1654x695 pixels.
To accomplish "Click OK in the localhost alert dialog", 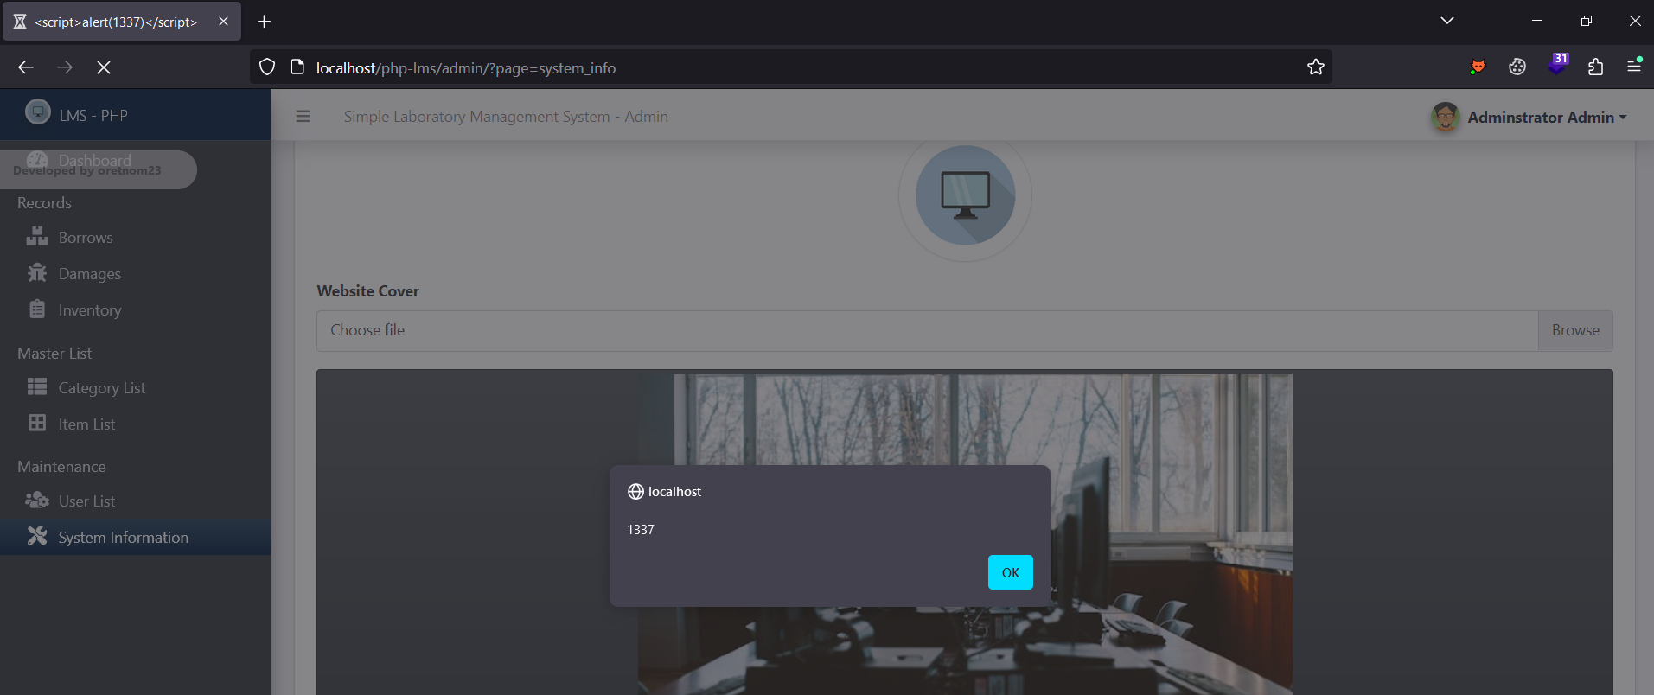I will (1010, 572).
